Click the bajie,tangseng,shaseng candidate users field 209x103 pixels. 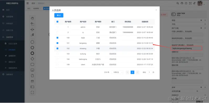tap(186, 48)
